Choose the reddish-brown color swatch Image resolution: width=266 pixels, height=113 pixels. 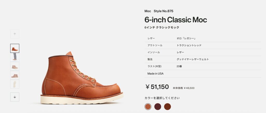coord(168,107)
